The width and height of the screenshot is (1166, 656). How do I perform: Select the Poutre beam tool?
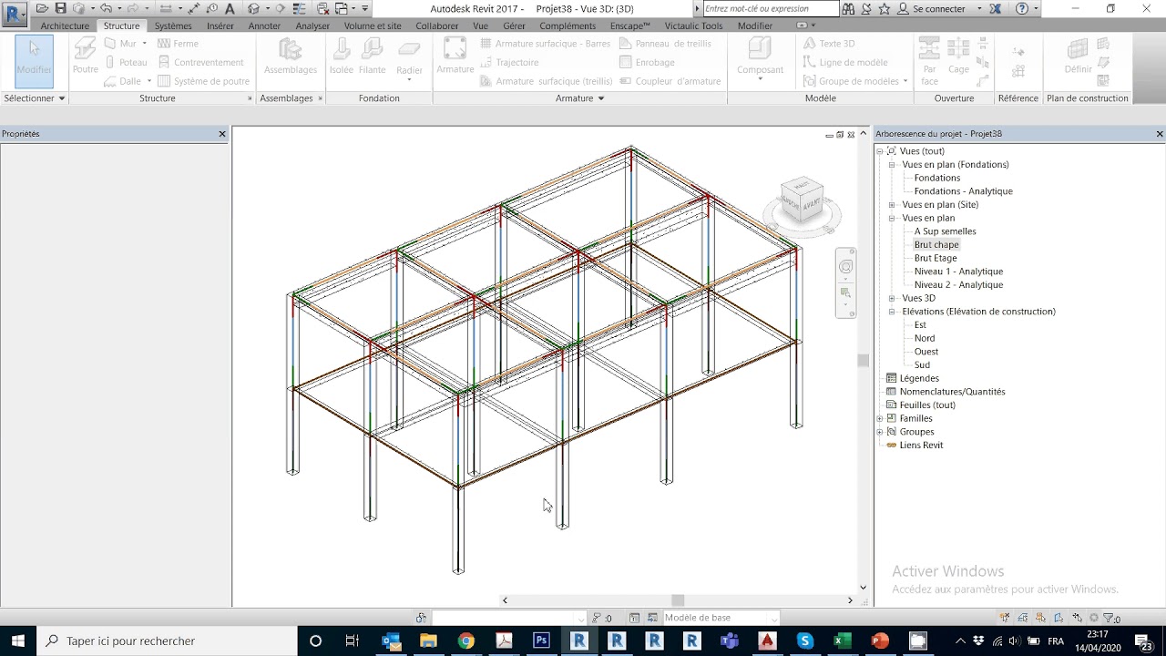tap(85, 56)
